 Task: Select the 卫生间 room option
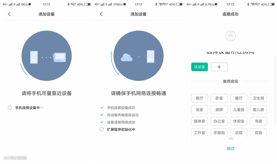pyautogui.click(x=258, y=98)
